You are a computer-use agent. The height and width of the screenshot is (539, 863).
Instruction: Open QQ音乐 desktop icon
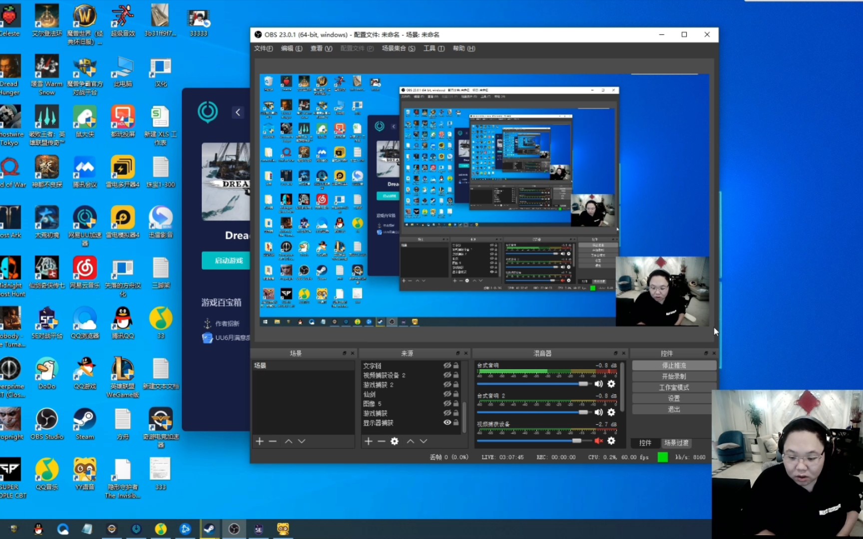pyautogui.click(x=47, y=474)
